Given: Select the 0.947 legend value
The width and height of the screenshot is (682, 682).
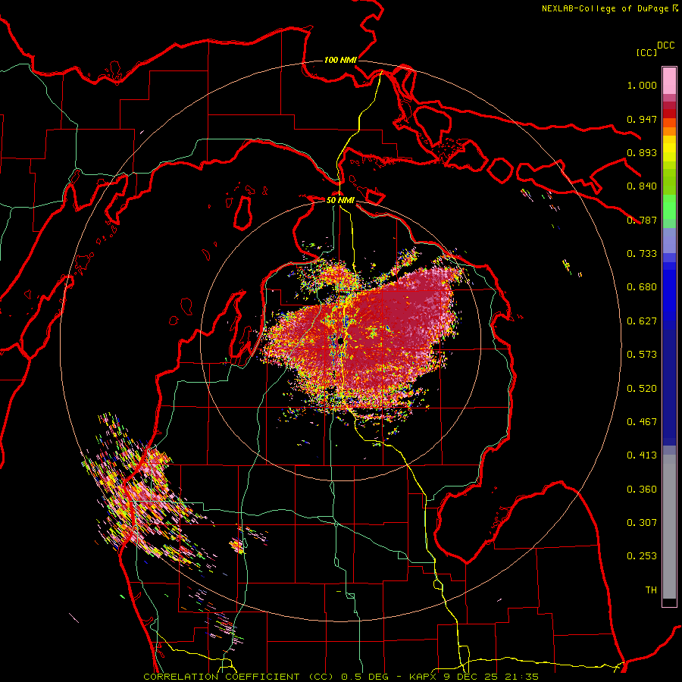Looking at the screenshot, I should [642, 119].
